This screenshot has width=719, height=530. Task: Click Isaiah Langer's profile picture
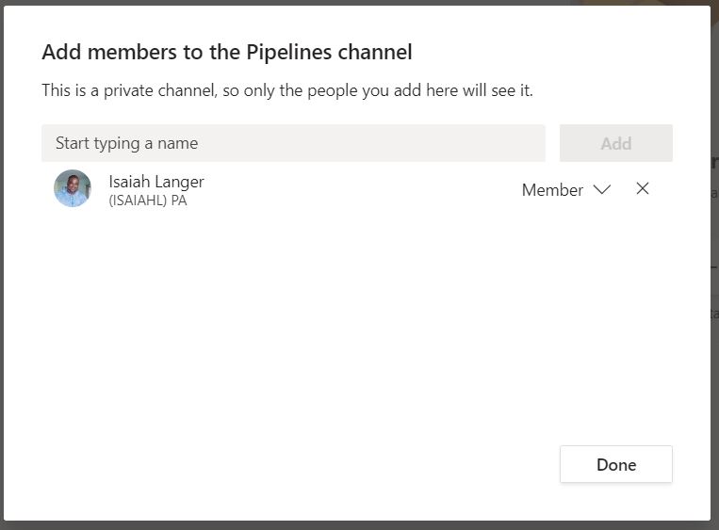73,189
